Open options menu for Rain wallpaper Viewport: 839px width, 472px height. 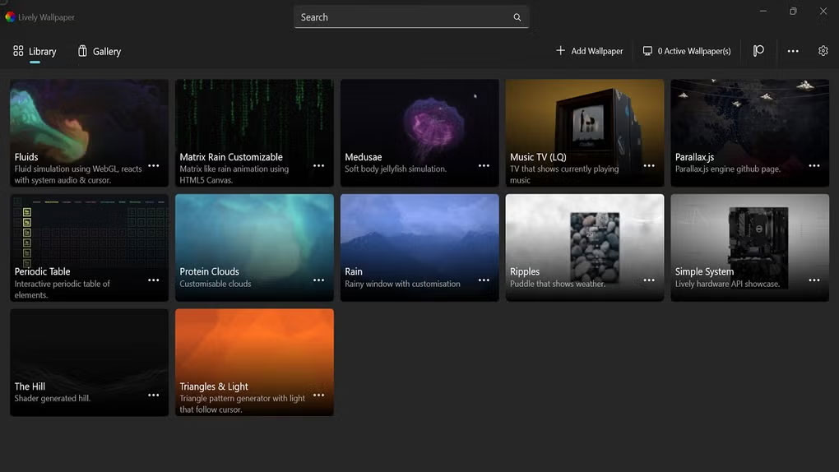pyautogui.click(x=484, y=280)
